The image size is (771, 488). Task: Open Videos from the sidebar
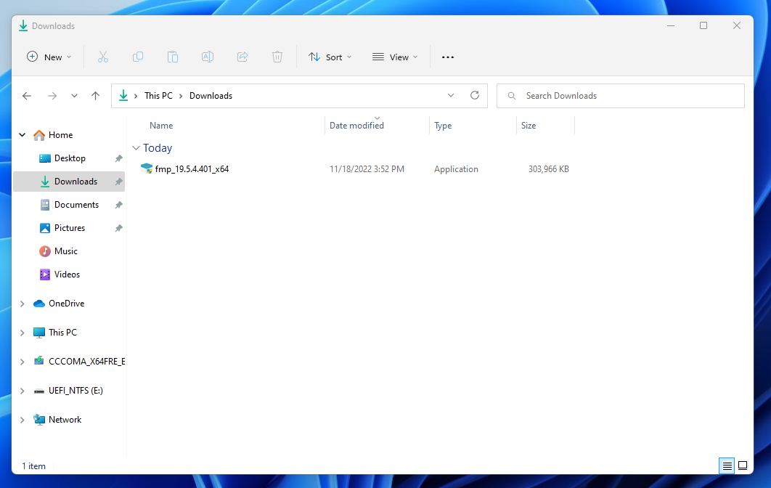tap(67, 274)
